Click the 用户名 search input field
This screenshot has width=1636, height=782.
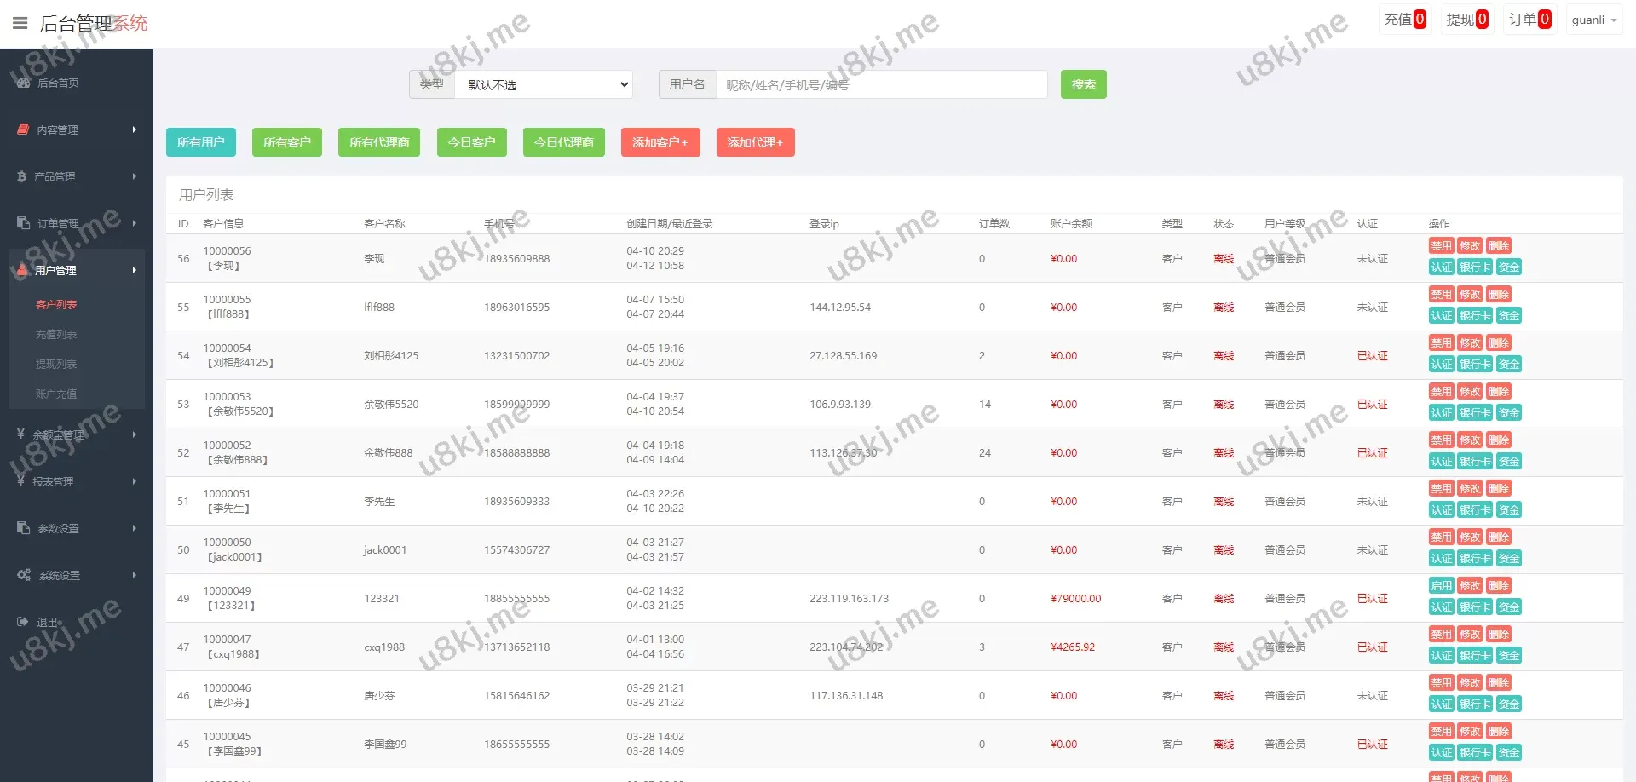881,84
